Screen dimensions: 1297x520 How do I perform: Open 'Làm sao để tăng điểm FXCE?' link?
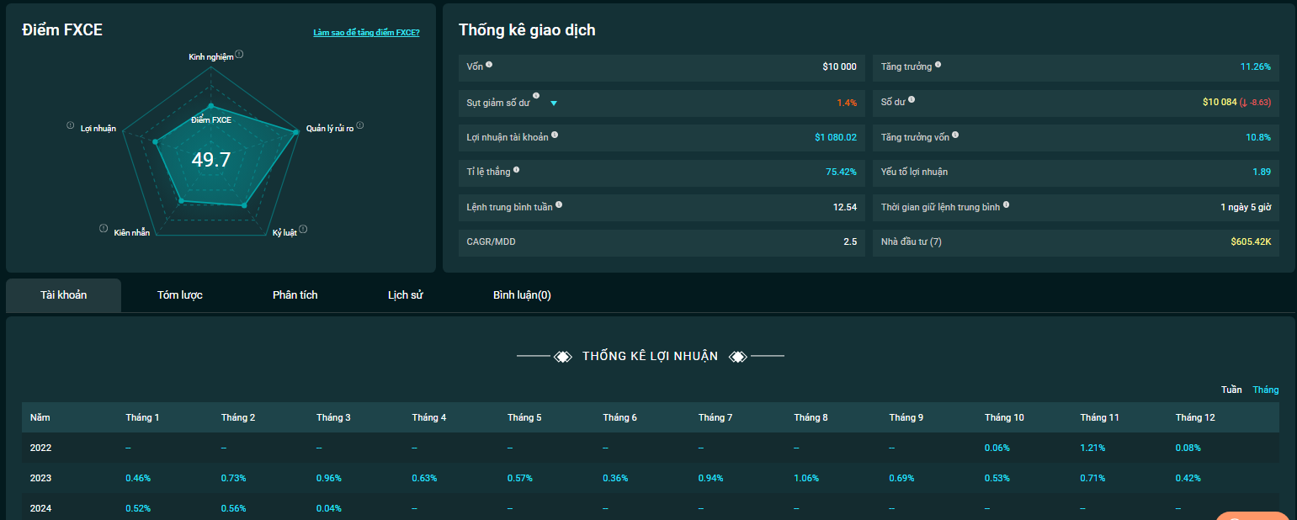(366, 33)
